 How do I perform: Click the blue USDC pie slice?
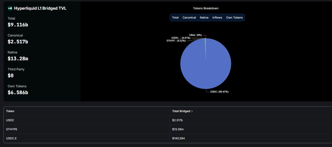point(206,64)
